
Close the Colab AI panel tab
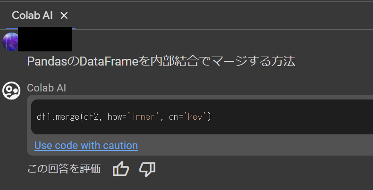pyautogui.click(x=64, y=16)
